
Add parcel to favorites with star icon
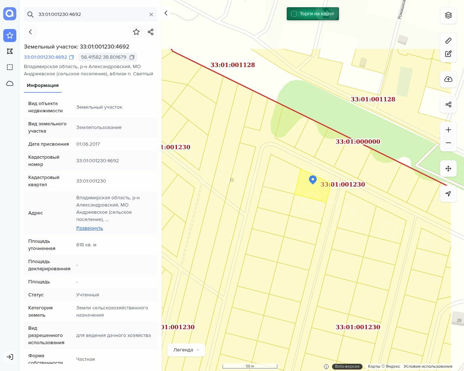click(x=136, y=32)
